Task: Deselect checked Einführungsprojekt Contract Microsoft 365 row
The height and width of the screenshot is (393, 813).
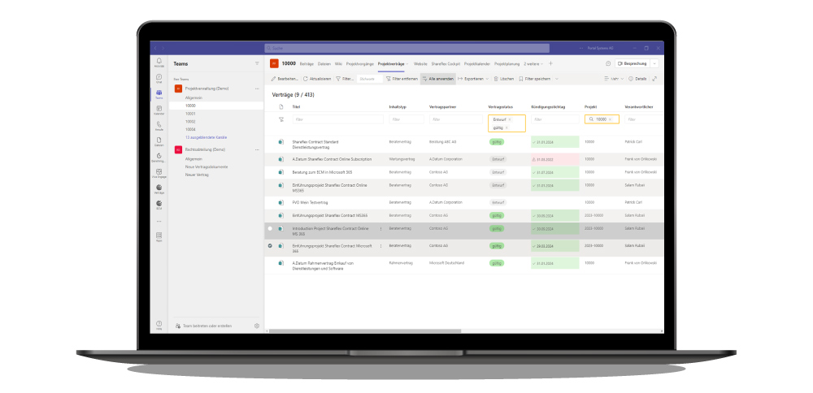Action: pyautogui.click(x=270, y=245)
